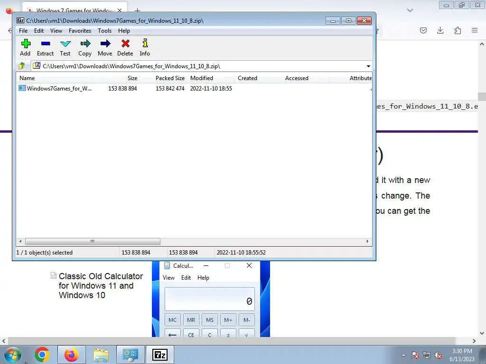Click the 2022-11-10 18:55 modified cell
Screen dimensions: 486x364
(x=211, y=89)
